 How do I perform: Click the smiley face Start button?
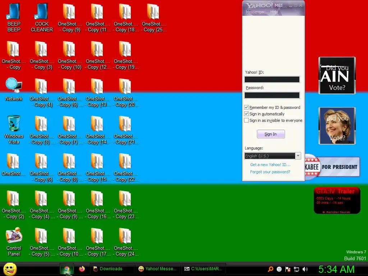[x=10, y=269]
